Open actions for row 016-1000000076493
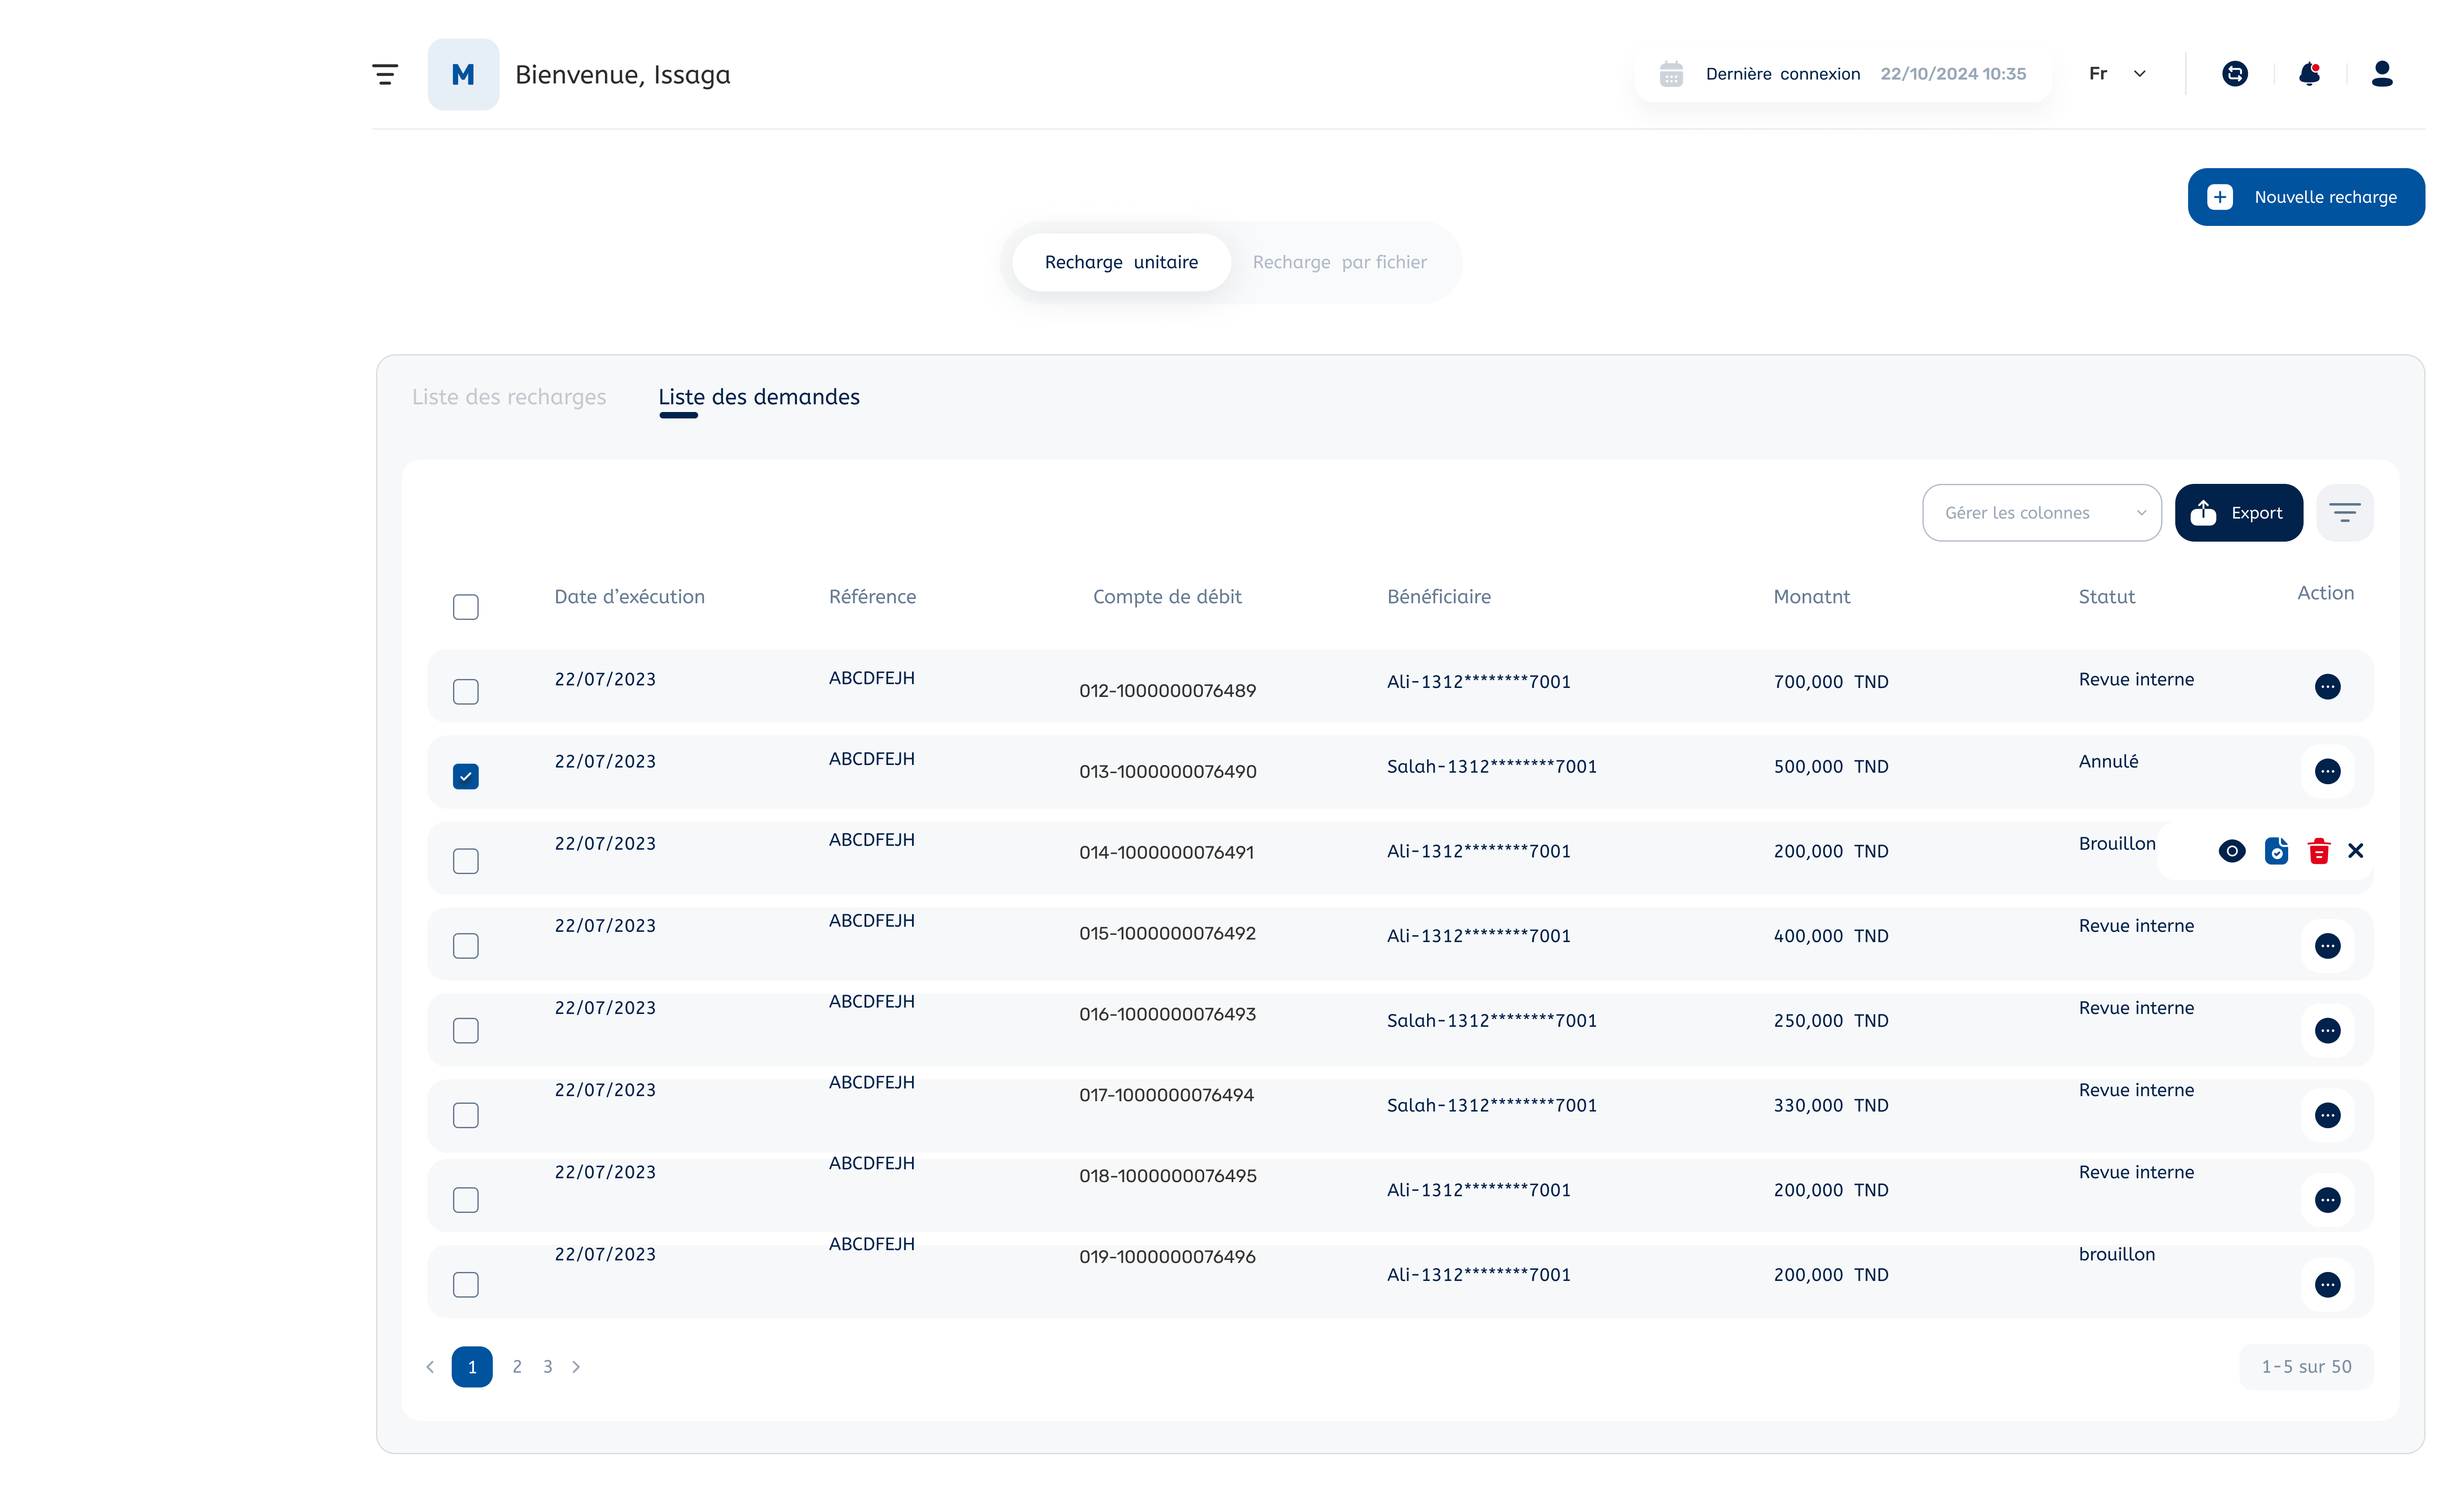Image resolution: width=2464 pixels, height=1494 pixels. click(2328, 1031)
